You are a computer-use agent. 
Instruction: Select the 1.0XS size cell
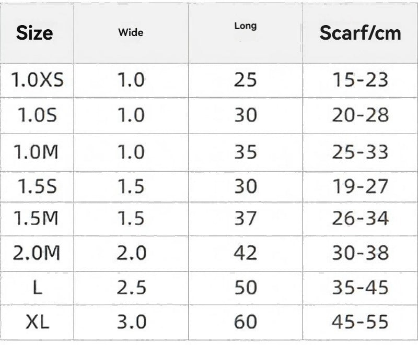[x=37, y=80]
